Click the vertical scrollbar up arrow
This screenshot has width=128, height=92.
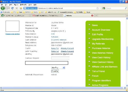click(x=127, y=18)
